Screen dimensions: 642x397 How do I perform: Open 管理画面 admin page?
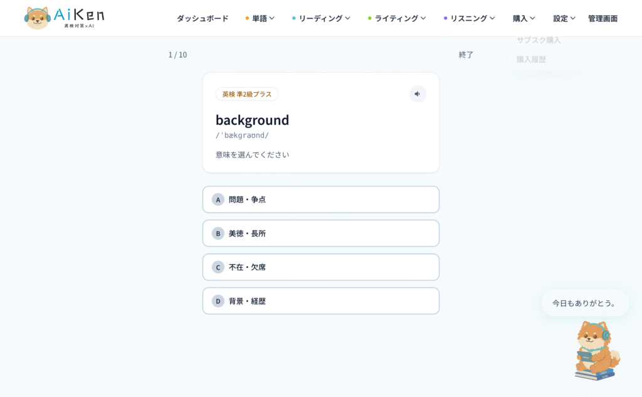click(603, 18)
